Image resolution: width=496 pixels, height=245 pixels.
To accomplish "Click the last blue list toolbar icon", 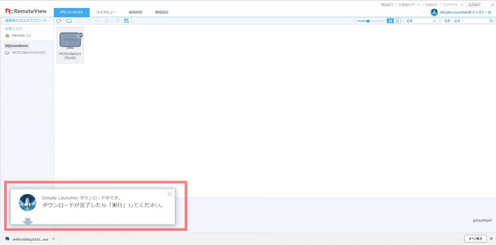I will pyautogui.click(x=126, y=21).
